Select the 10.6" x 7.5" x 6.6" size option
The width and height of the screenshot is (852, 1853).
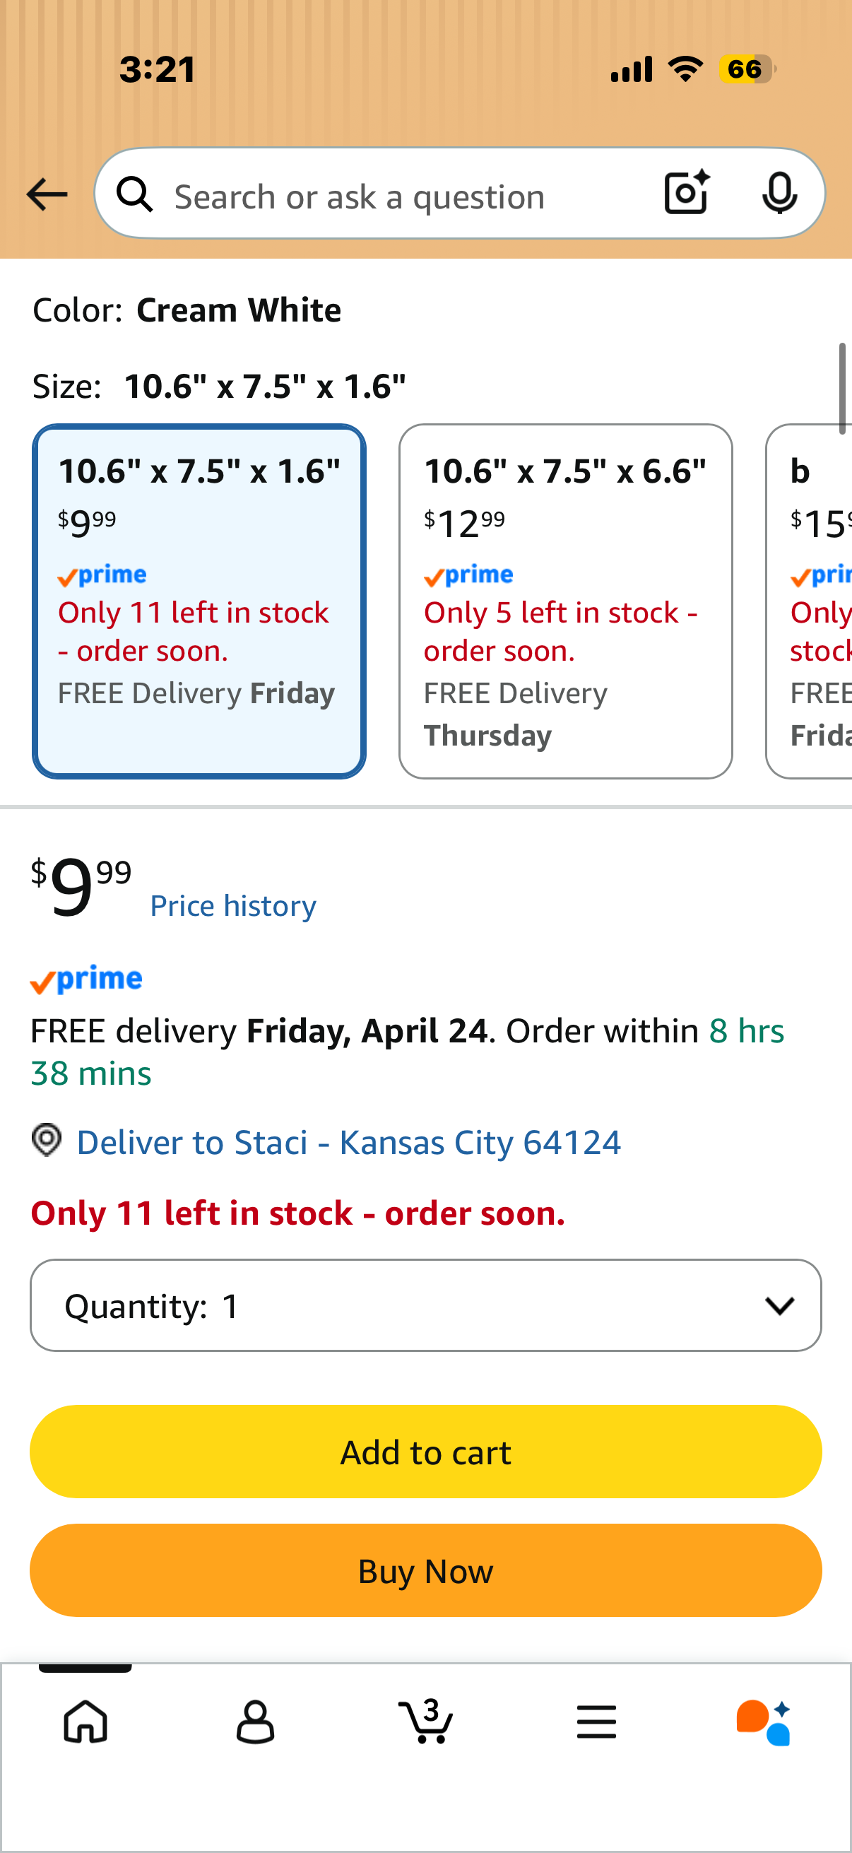point(566,601)
